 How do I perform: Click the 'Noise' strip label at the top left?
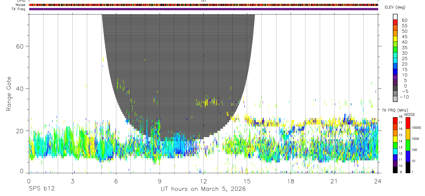pos(21,5)
